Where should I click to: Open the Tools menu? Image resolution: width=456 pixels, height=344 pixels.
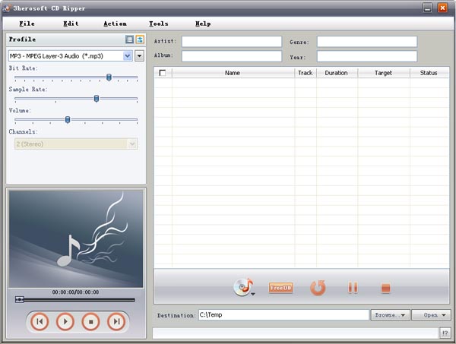[159, 24]
